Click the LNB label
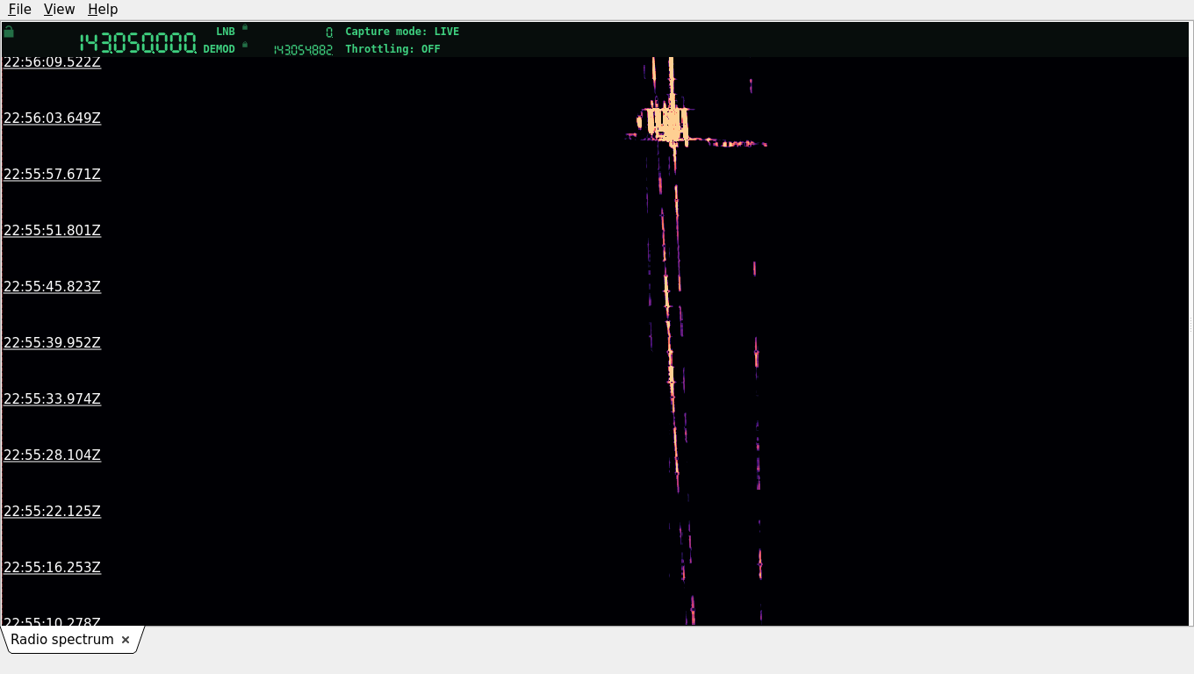 [x=226, y=32]
